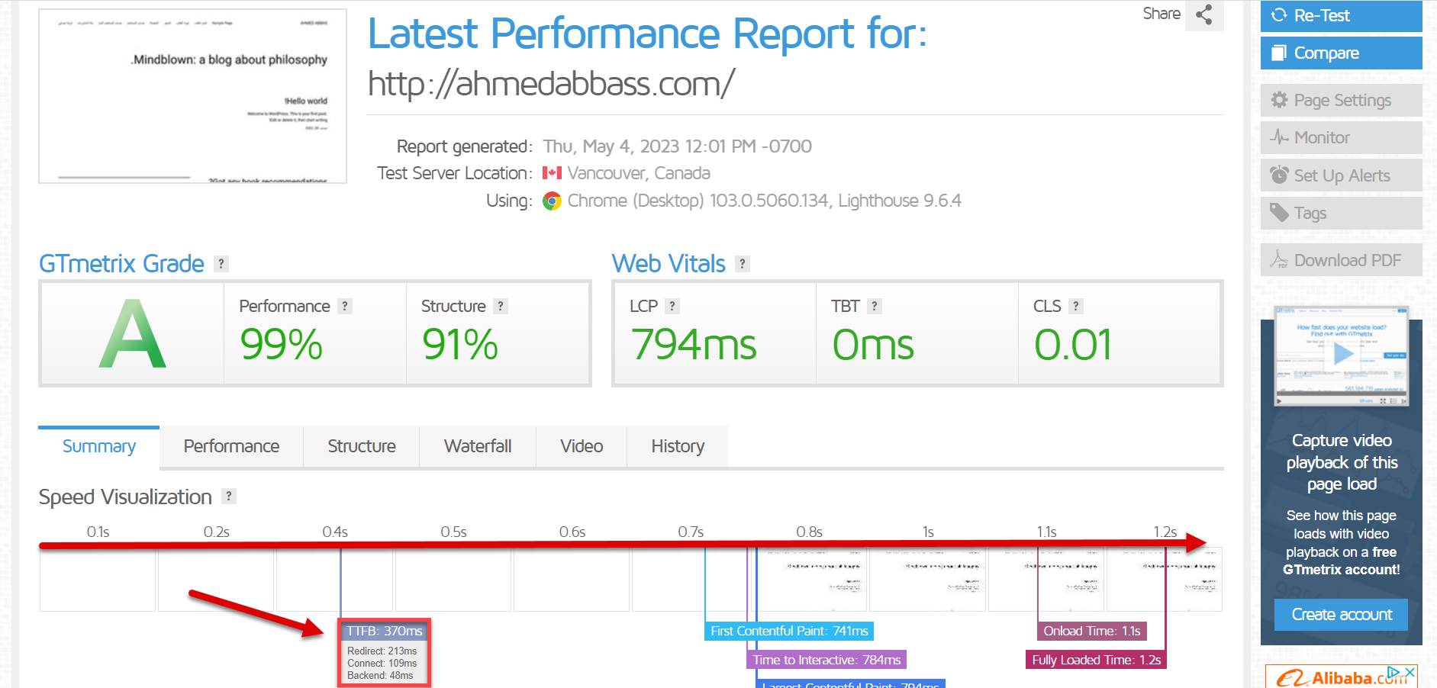Open Page Settings
This screenshot has width=1437, height=688.
(1342, 100)
